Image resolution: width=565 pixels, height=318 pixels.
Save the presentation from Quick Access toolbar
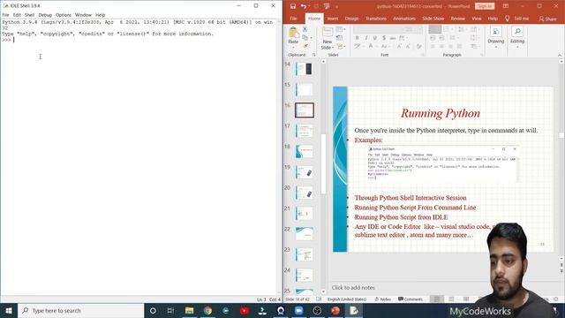pyautogui.click(x=293, y=6)
